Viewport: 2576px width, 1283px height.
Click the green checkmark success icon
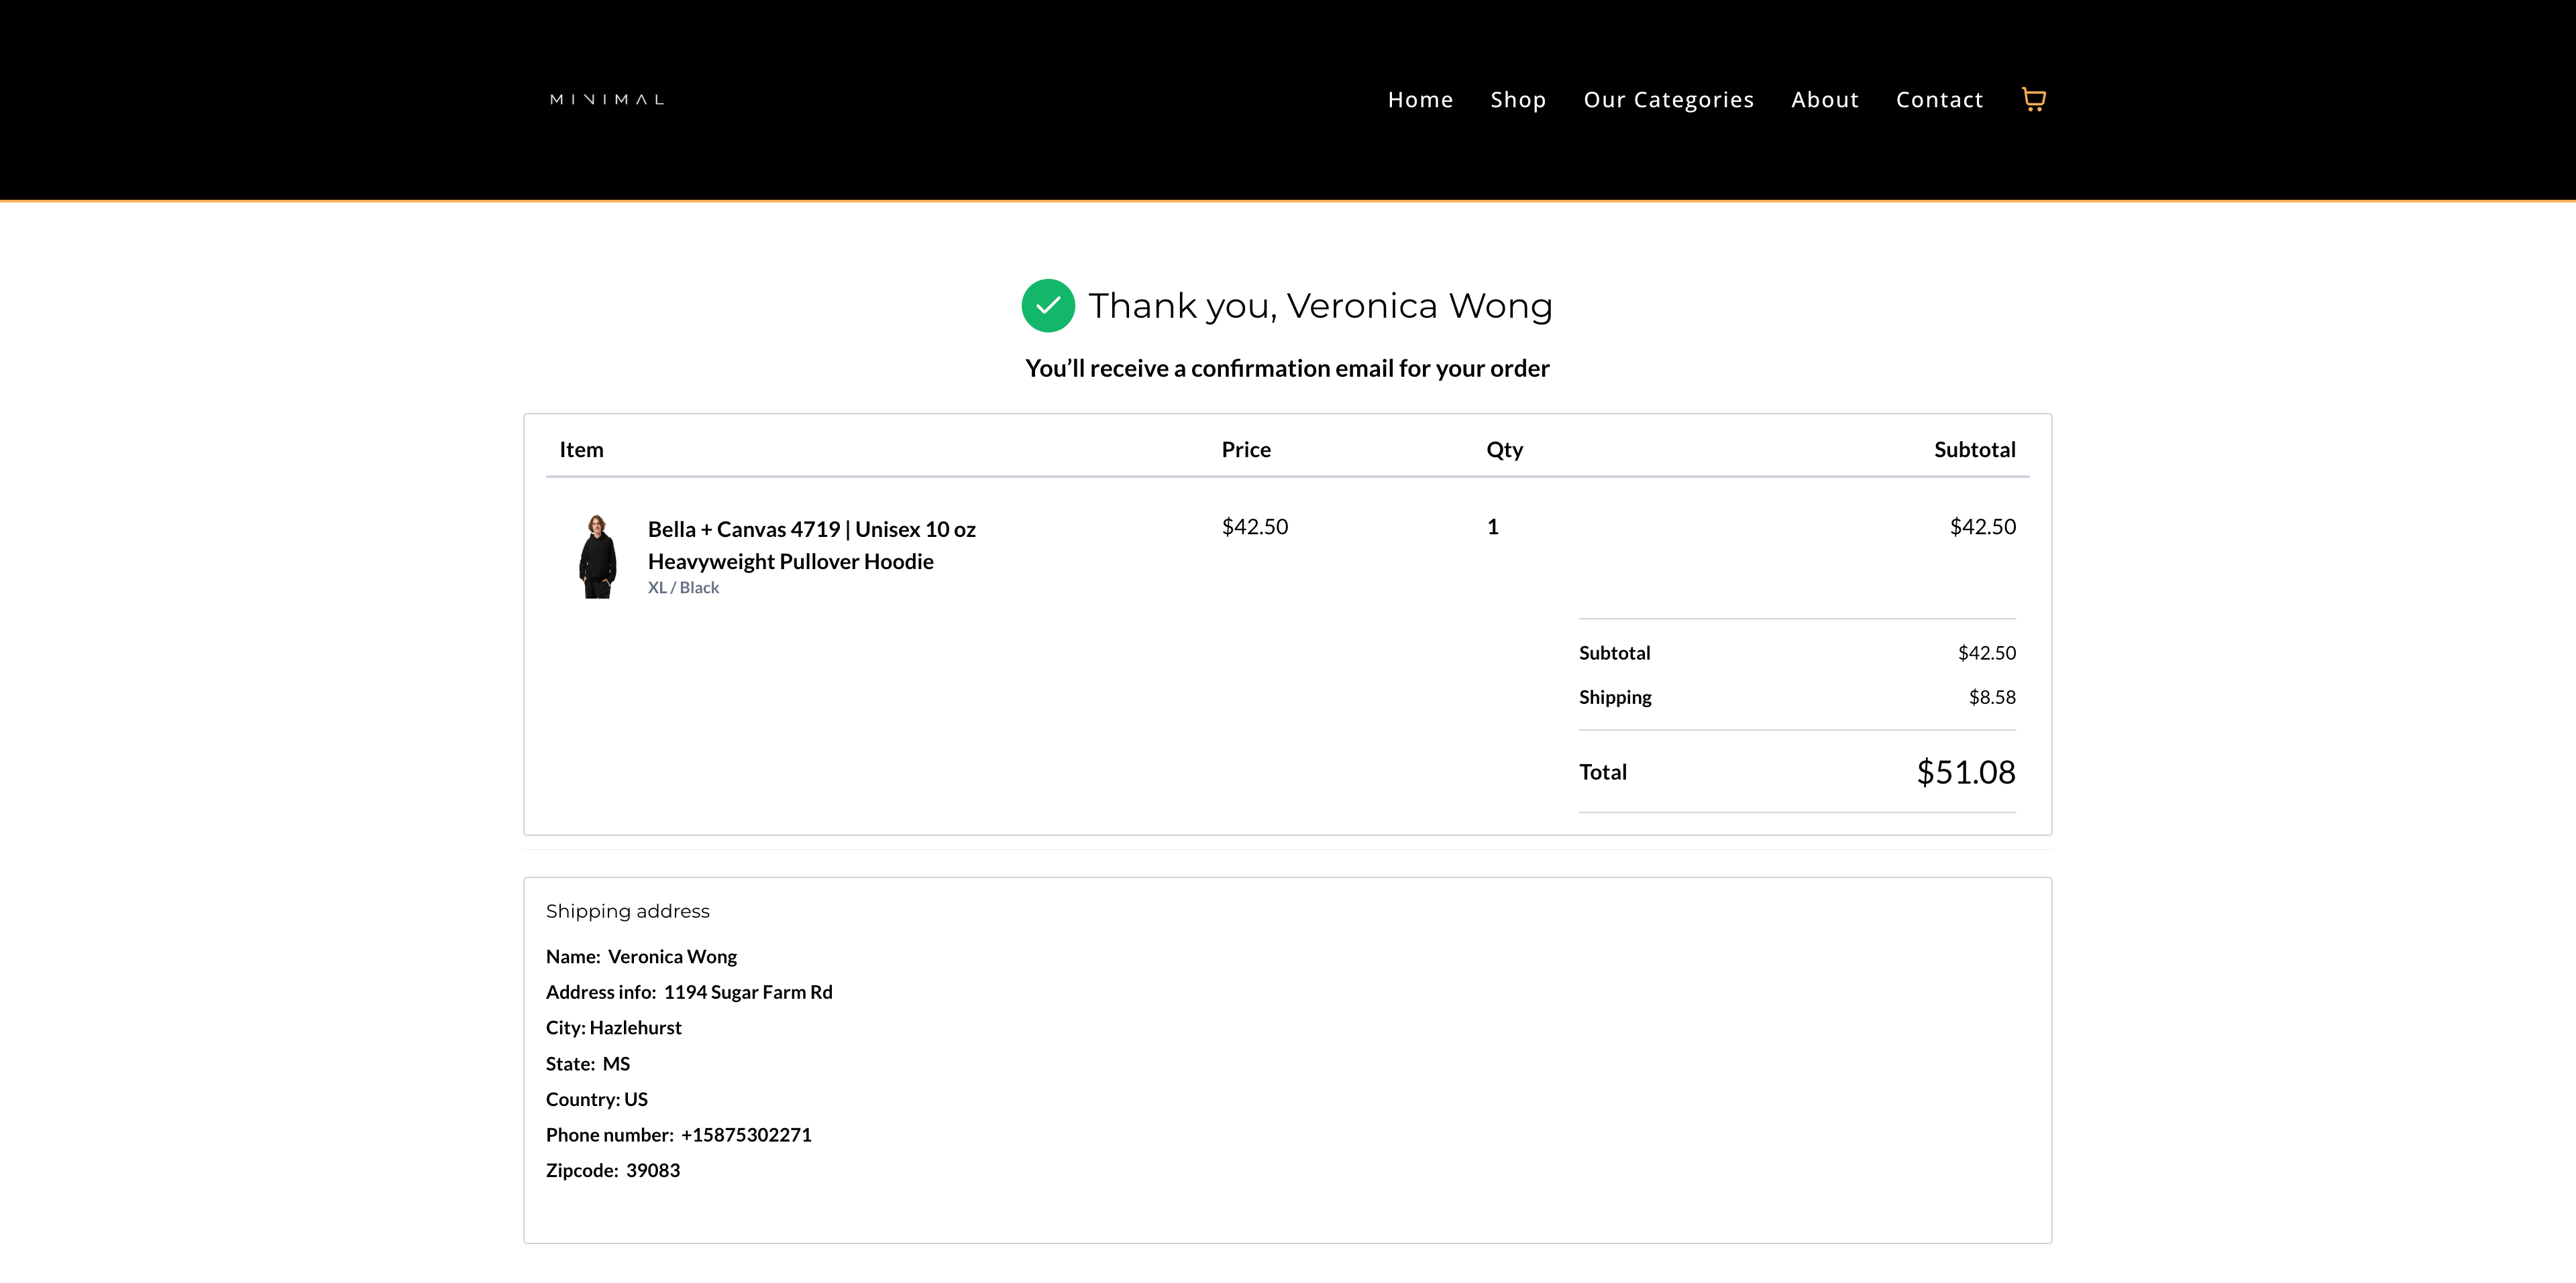coord(1047,306)
